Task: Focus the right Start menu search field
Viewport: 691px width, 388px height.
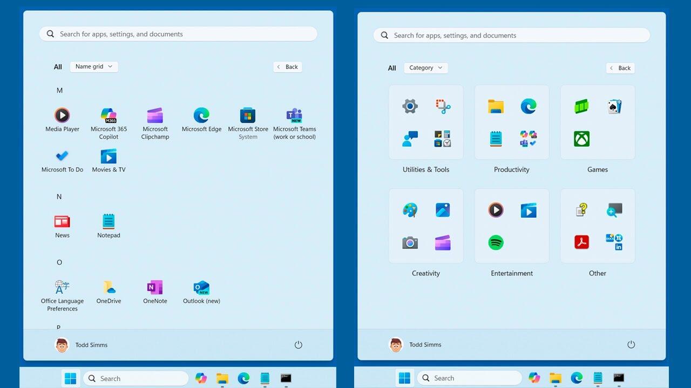Action: coord(512,36)
